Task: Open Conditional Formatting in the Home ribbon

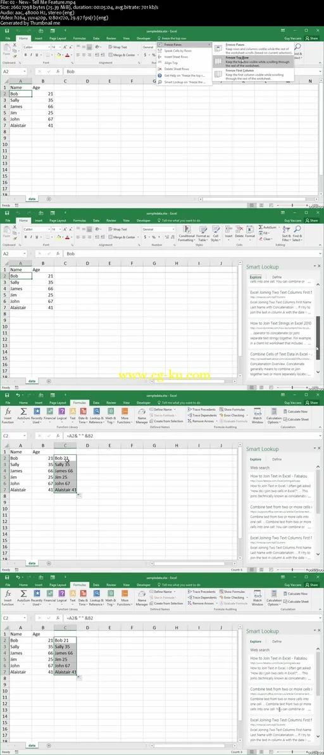Action: click(x=187, y=232)
